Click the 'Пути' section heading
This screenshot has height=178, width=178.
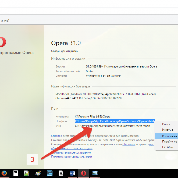(x=55, y=108)
